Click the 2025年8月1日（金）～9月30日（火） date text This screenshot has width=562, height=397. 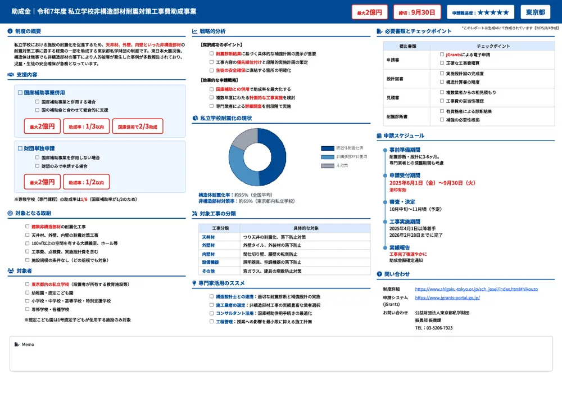432,183
